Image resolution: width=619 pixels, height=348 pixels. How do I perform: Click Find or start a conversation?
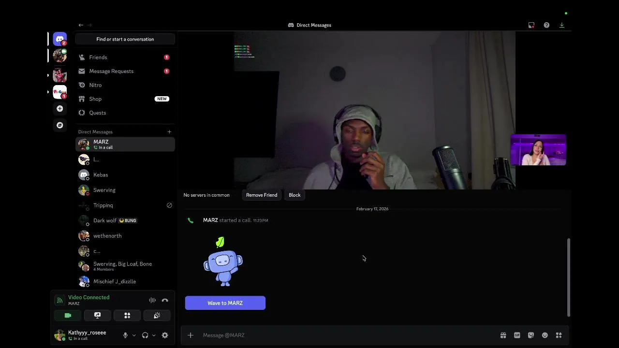pos(125,39)
